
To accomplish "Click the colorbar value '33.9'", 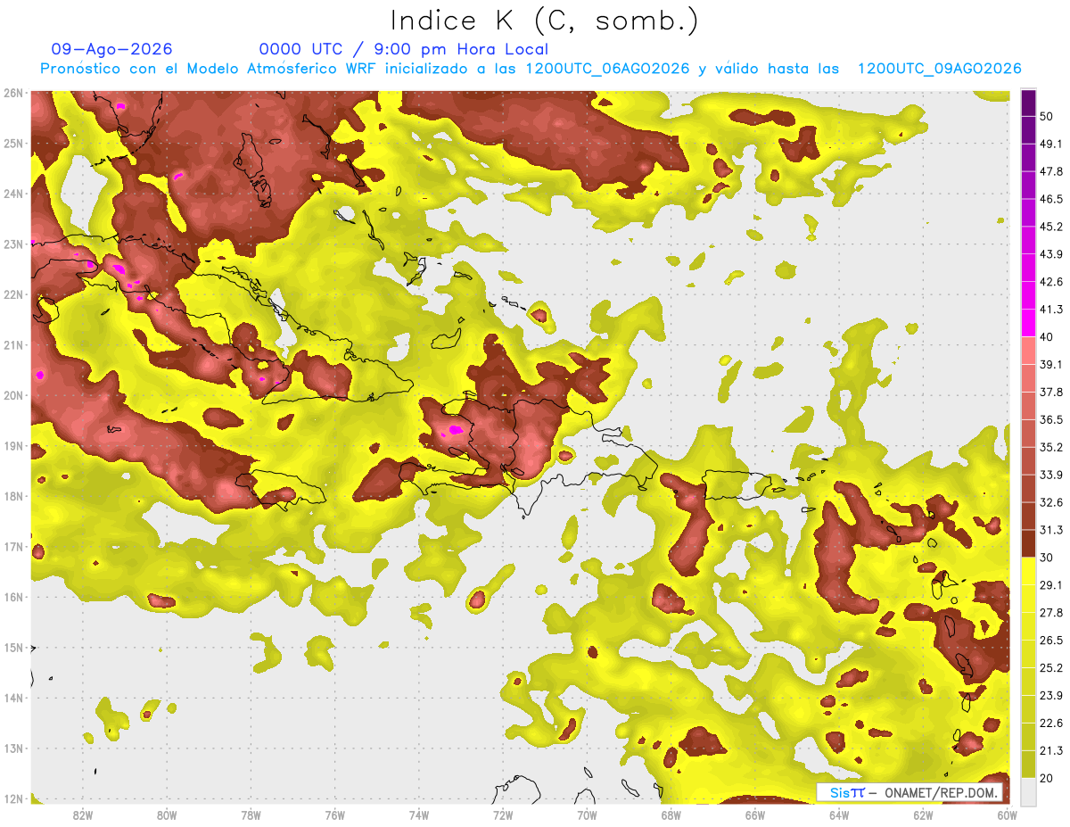I will click(1052, 475).
